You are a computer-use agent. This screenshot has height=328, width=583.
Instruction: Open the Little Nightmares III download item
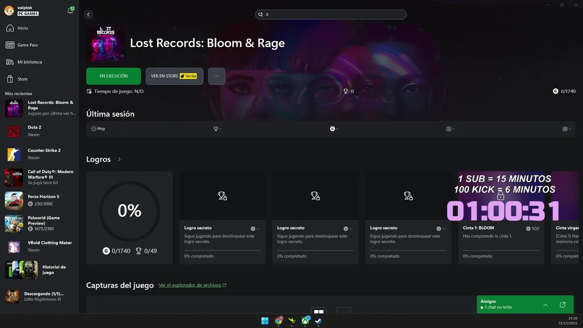tap(40, 297)
